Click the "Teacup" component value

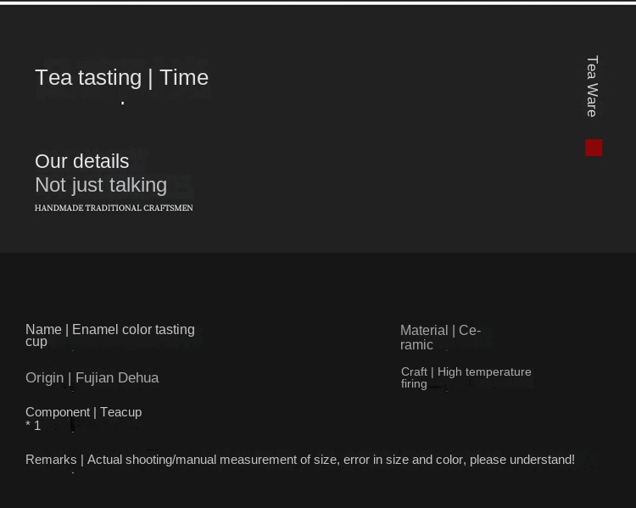tap(121, 412)
